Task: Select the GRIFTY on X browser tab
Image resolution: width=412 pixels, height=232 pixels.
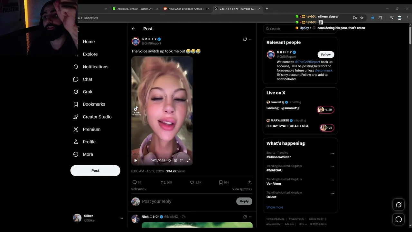Action: (237, 9)
